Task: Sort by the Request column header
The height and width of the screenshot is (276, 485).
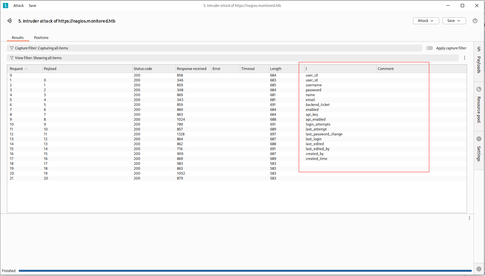Action: [25, 69]
